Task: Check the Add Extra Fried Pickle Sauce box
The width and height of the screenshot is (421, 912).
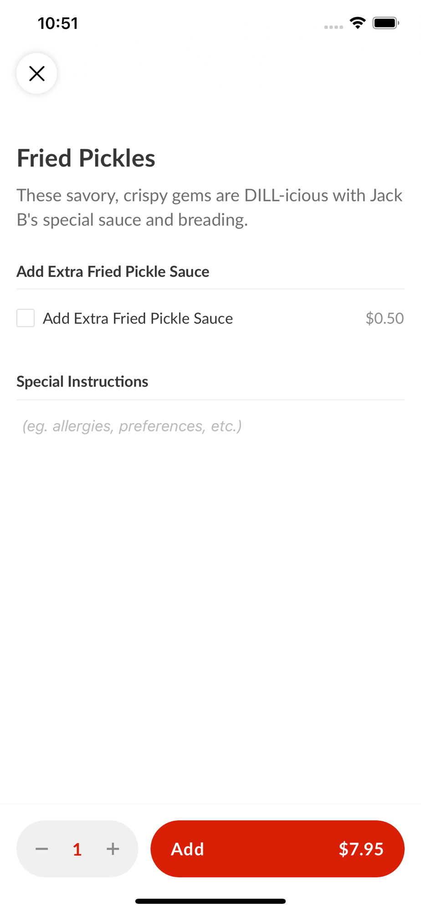Action: pyautogui.click(x=26, y=318)
